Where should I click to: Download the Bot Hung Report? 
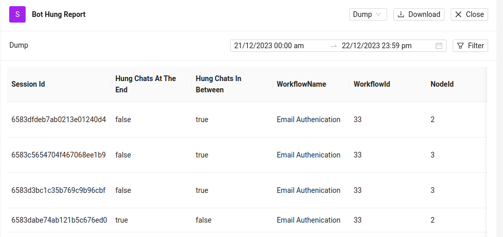pos(419,14)
